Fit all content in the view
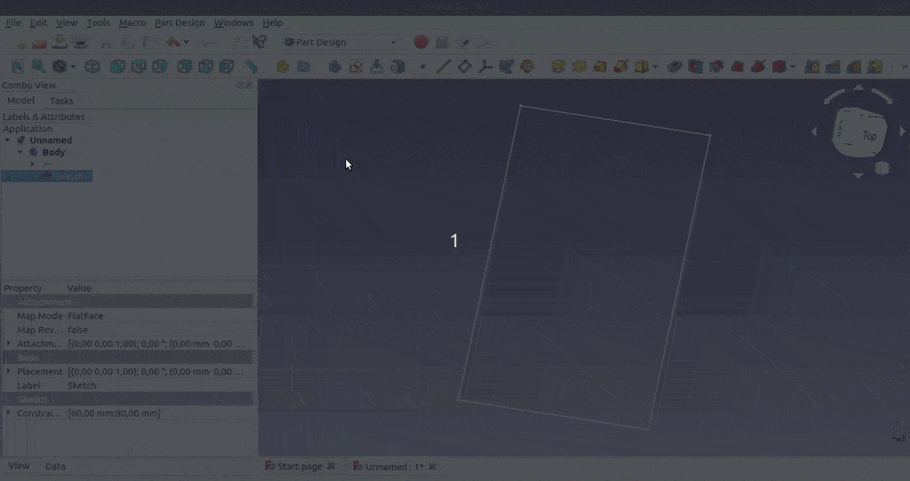This screenshot has height=481, width=910. 18,66
